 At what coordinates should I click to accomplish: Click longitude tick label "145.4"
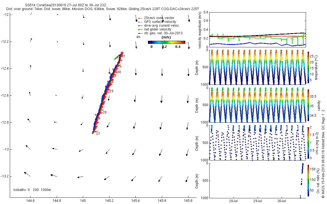(136, 201)
